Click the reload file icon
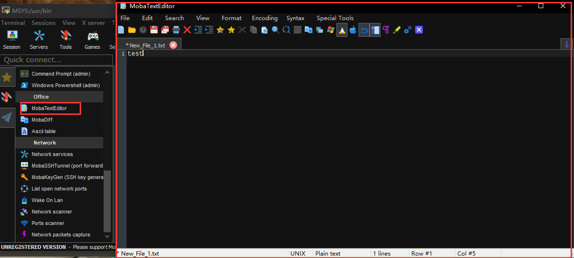 pyautogui.click(x=143, y=30)
